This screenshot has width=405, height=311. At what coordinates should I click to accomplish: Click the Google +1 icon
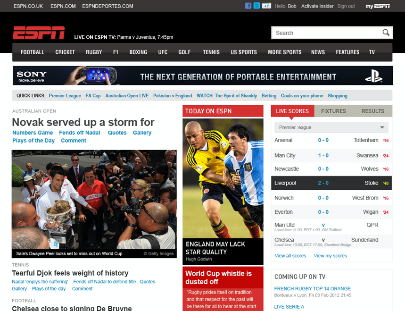click(266, 6)
